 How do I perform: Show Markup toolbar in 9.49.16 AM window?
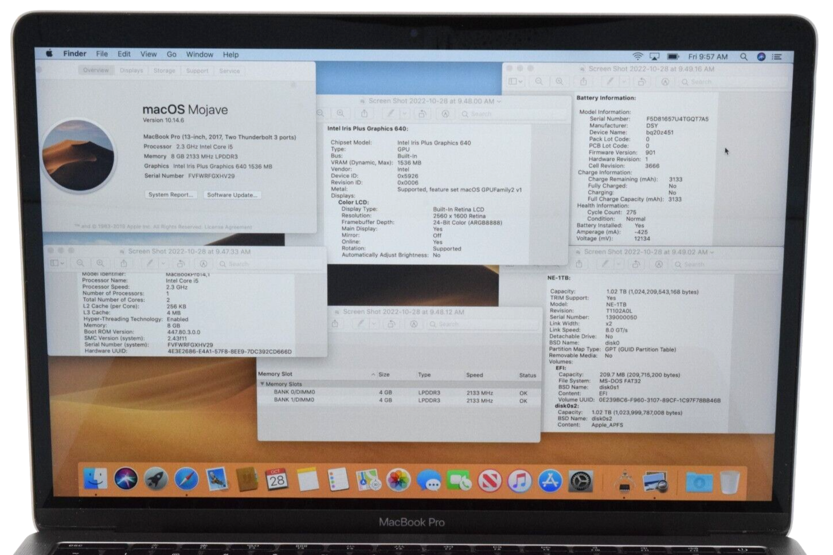[665, 82]
